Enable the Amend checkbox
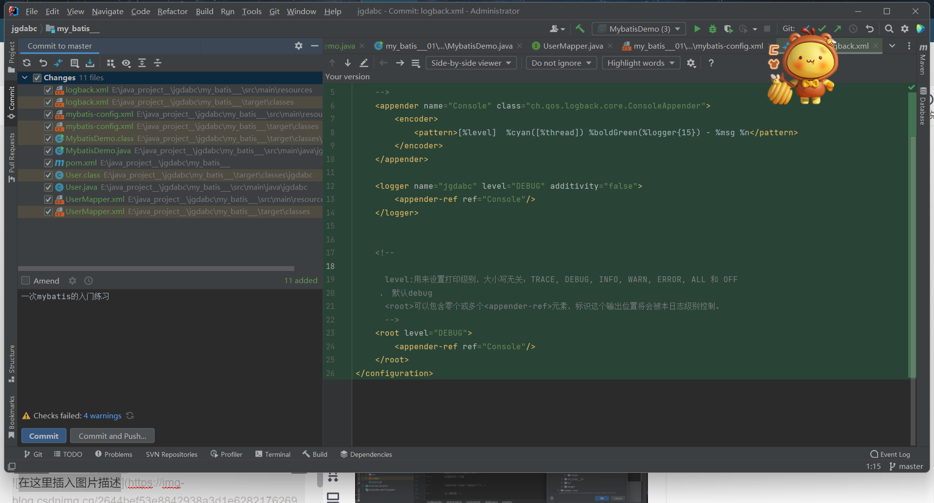 click(x=26, y=281)
